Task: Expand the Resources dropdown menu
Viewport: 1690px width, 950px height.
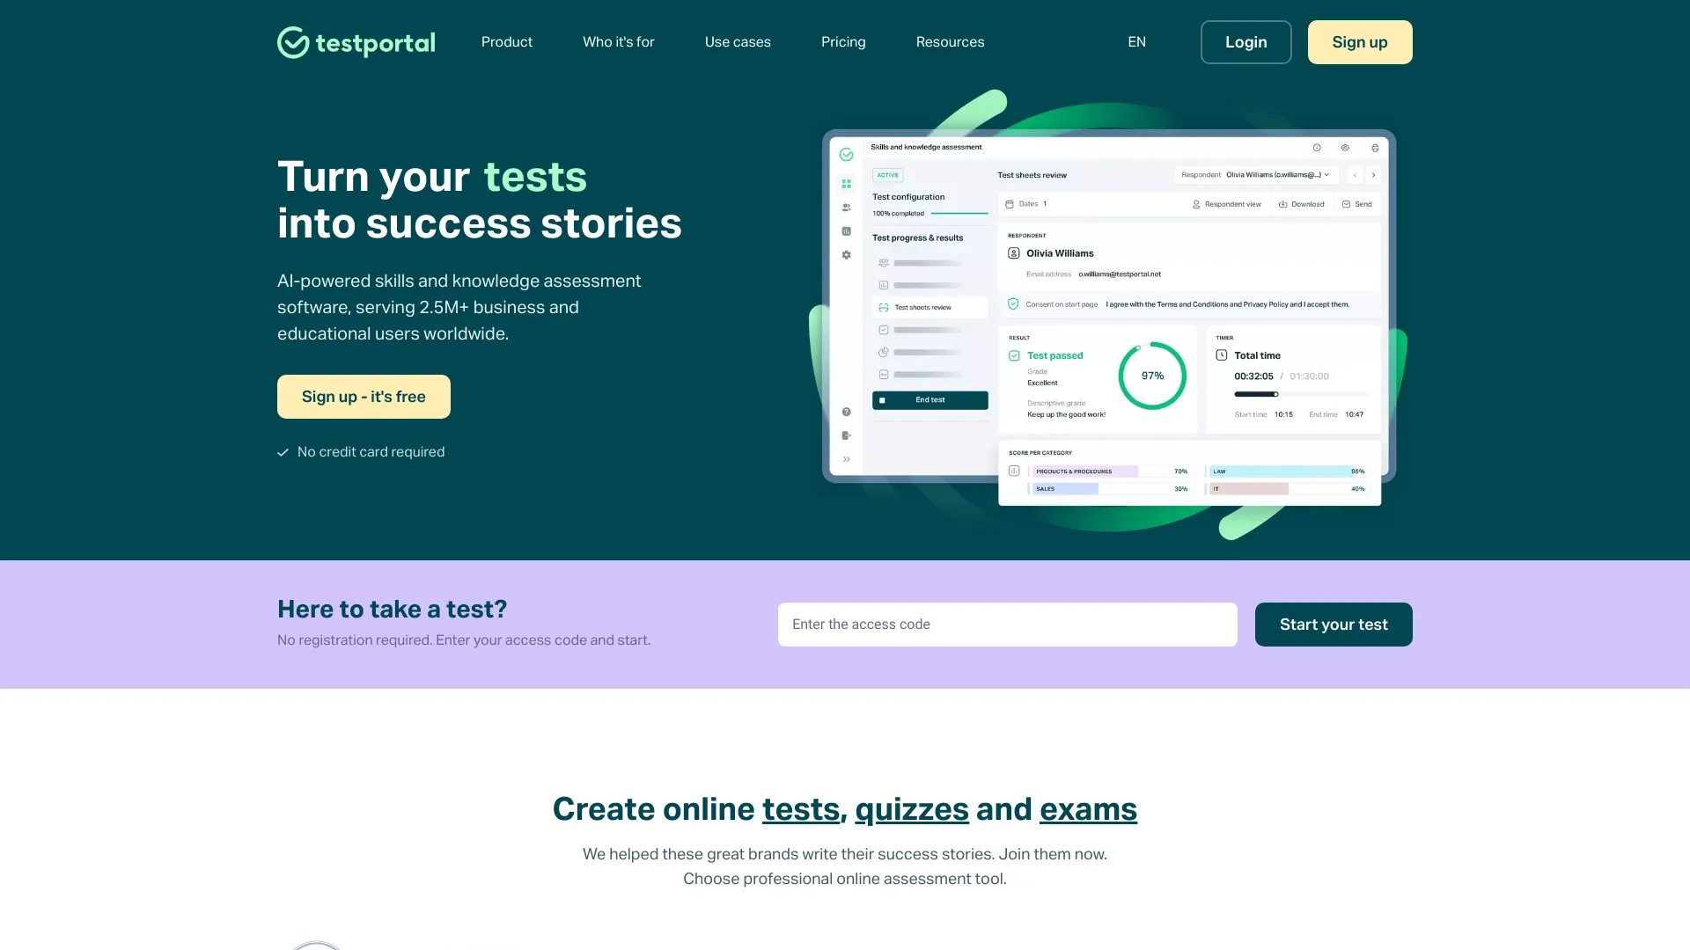Action: [950, 41]
